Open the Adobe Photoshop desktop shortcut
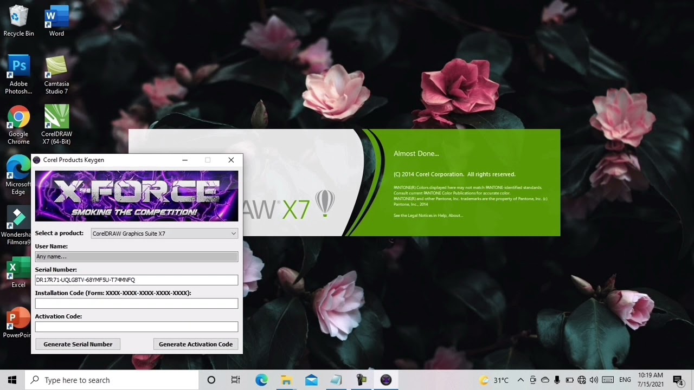This screenshot has width=694, height=390. [18, 75]
